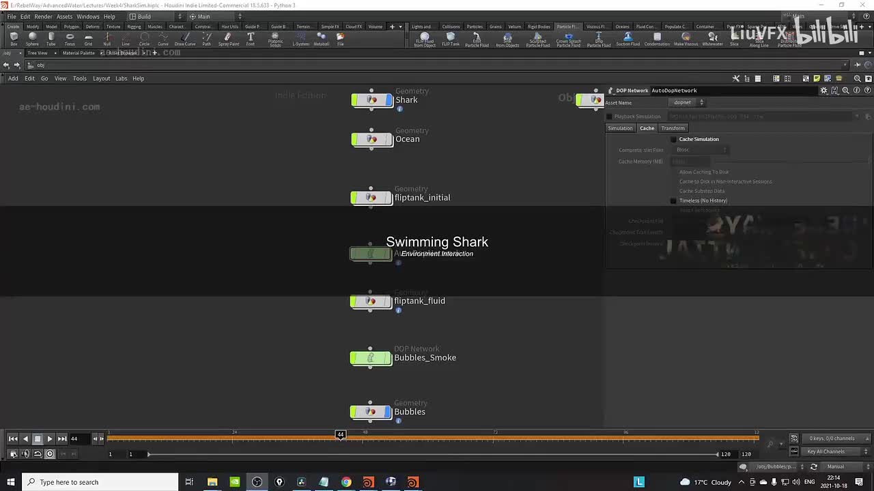Toggle the Cache Simulation checkbox
874x491 pixels.
[673, 139]
